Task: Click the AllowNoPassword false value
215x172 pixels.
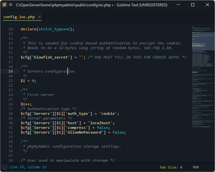Action: [119, 132]
